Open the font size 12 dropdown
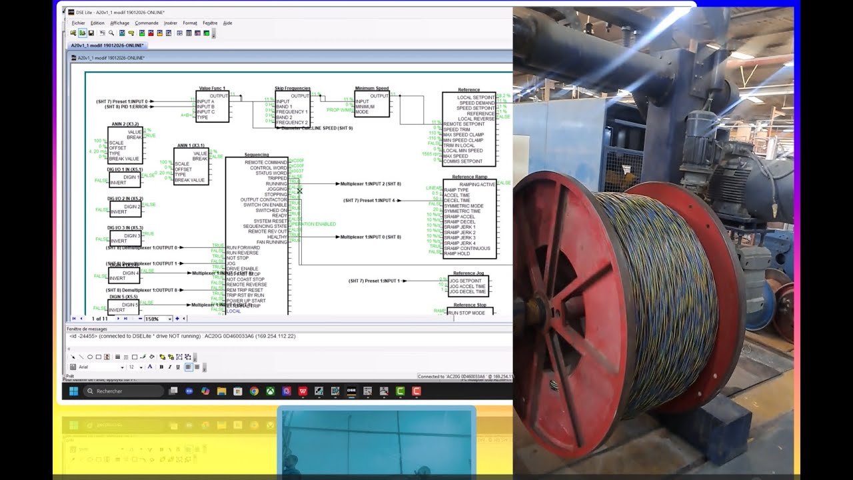Screen dimensions: 853x480 coord(141,367)
